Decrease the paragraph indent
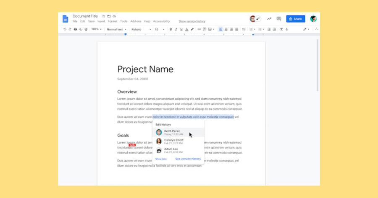Screen dimensions: 378x198 tap(269, 29)
